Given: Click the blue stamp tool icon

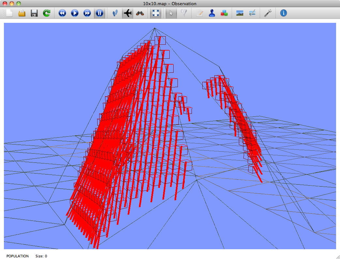Looking at the screenshot, I should (x=212, y=13).
